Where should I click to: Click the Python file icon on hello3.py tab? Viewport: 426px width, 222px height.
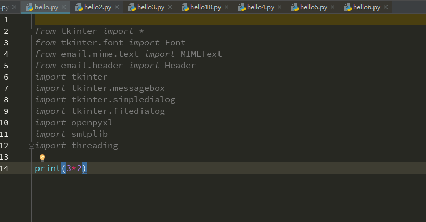pyautogui.click(x=132, y=7)
